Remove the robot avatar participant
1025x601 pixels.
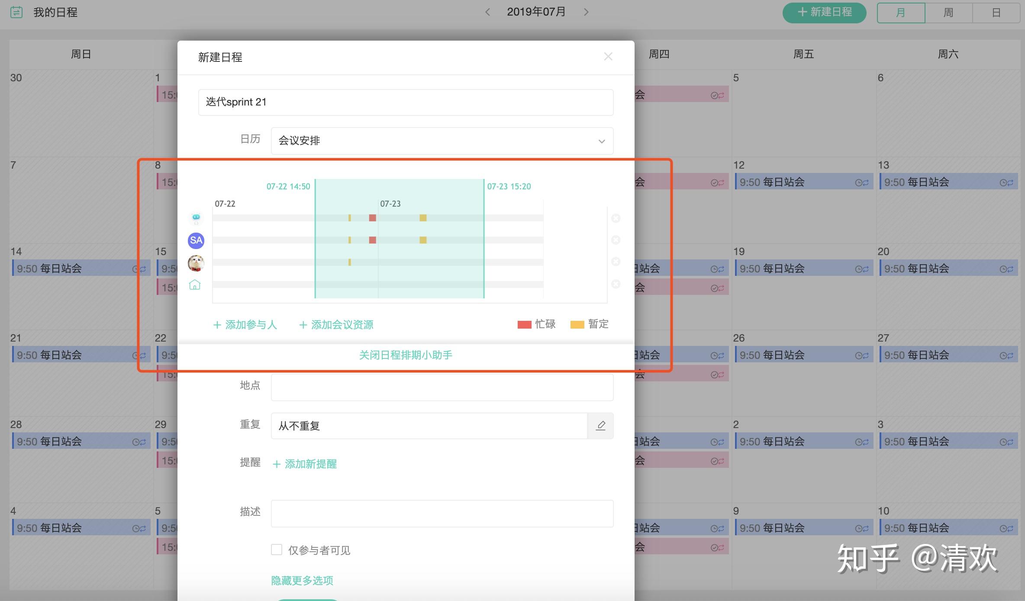click(616, 218)
